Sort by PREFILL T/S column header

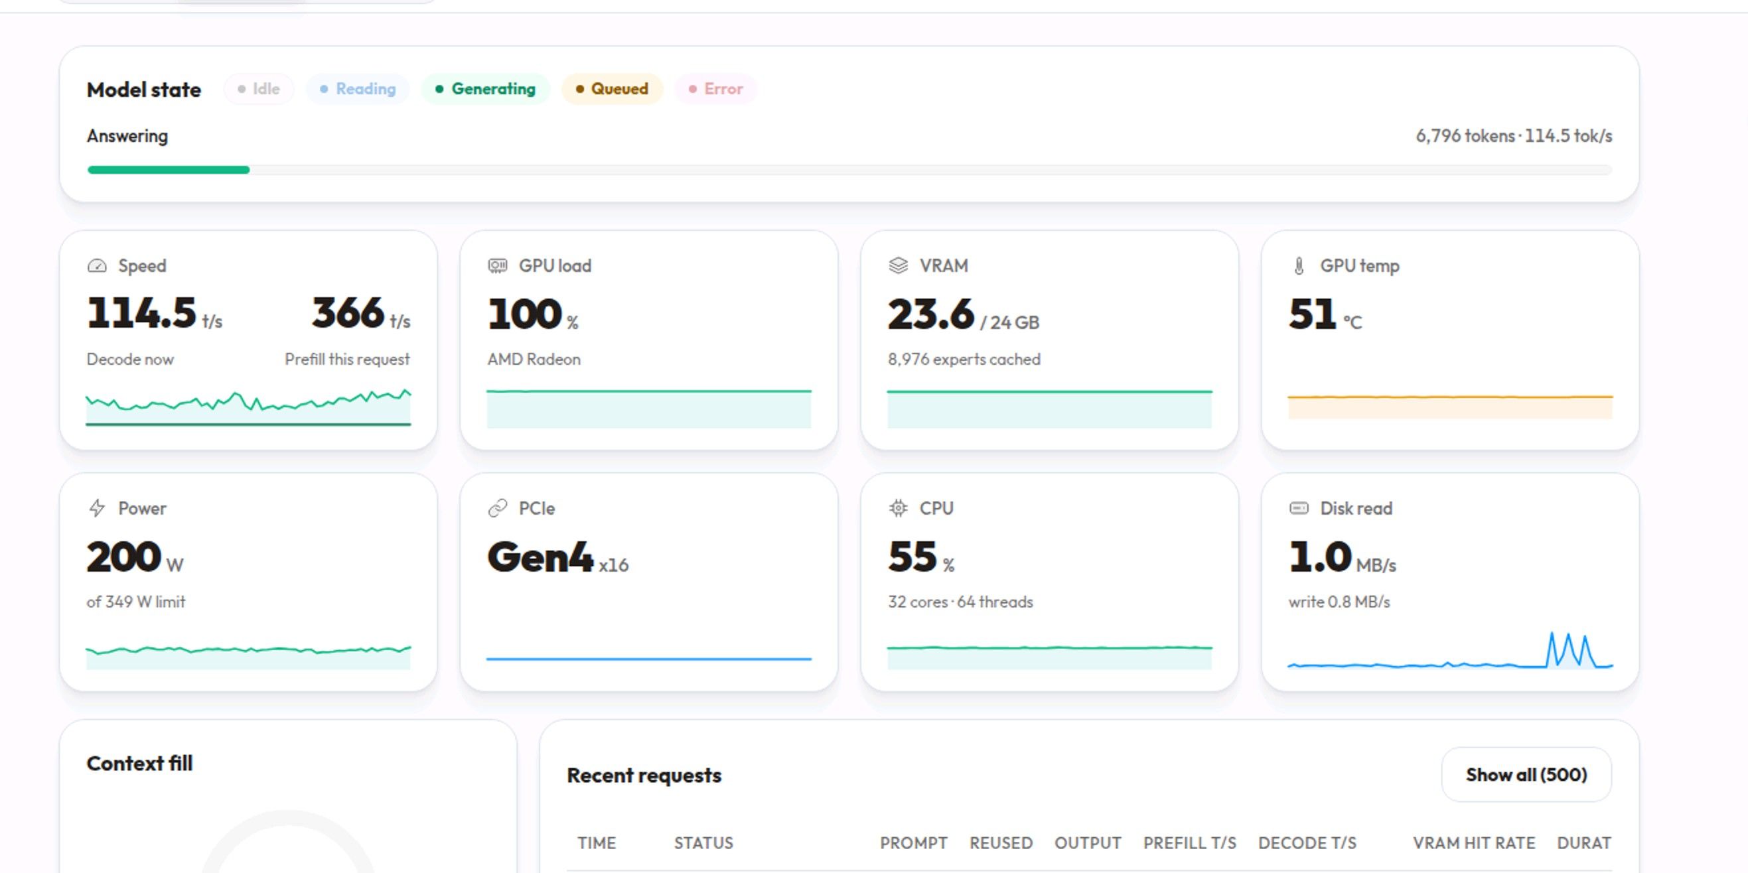pos(1189,843)
